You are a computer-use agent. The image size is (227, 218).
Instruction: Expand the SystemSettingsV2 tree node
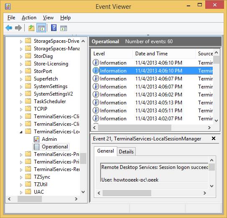tap(21, 94)
